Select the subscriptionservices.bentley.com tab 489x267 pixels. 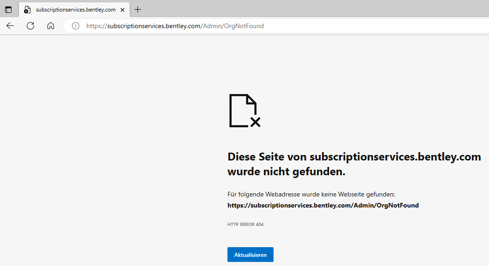point(74,10)
